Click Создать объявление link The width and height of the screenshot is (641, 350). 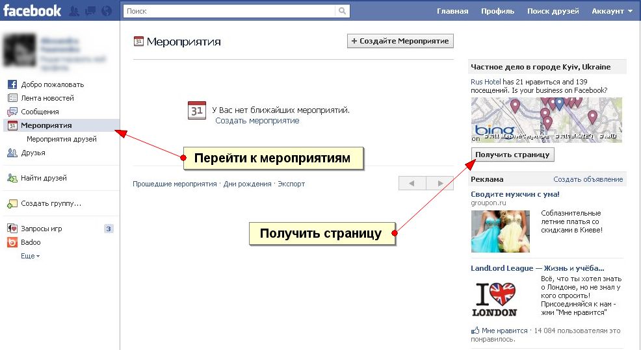588,179
